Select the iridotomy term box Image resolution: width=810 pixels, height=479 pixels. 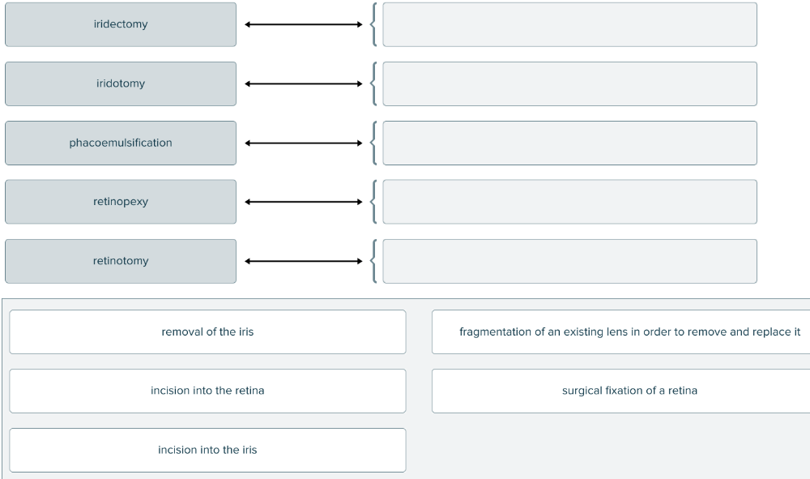point(121,83)
